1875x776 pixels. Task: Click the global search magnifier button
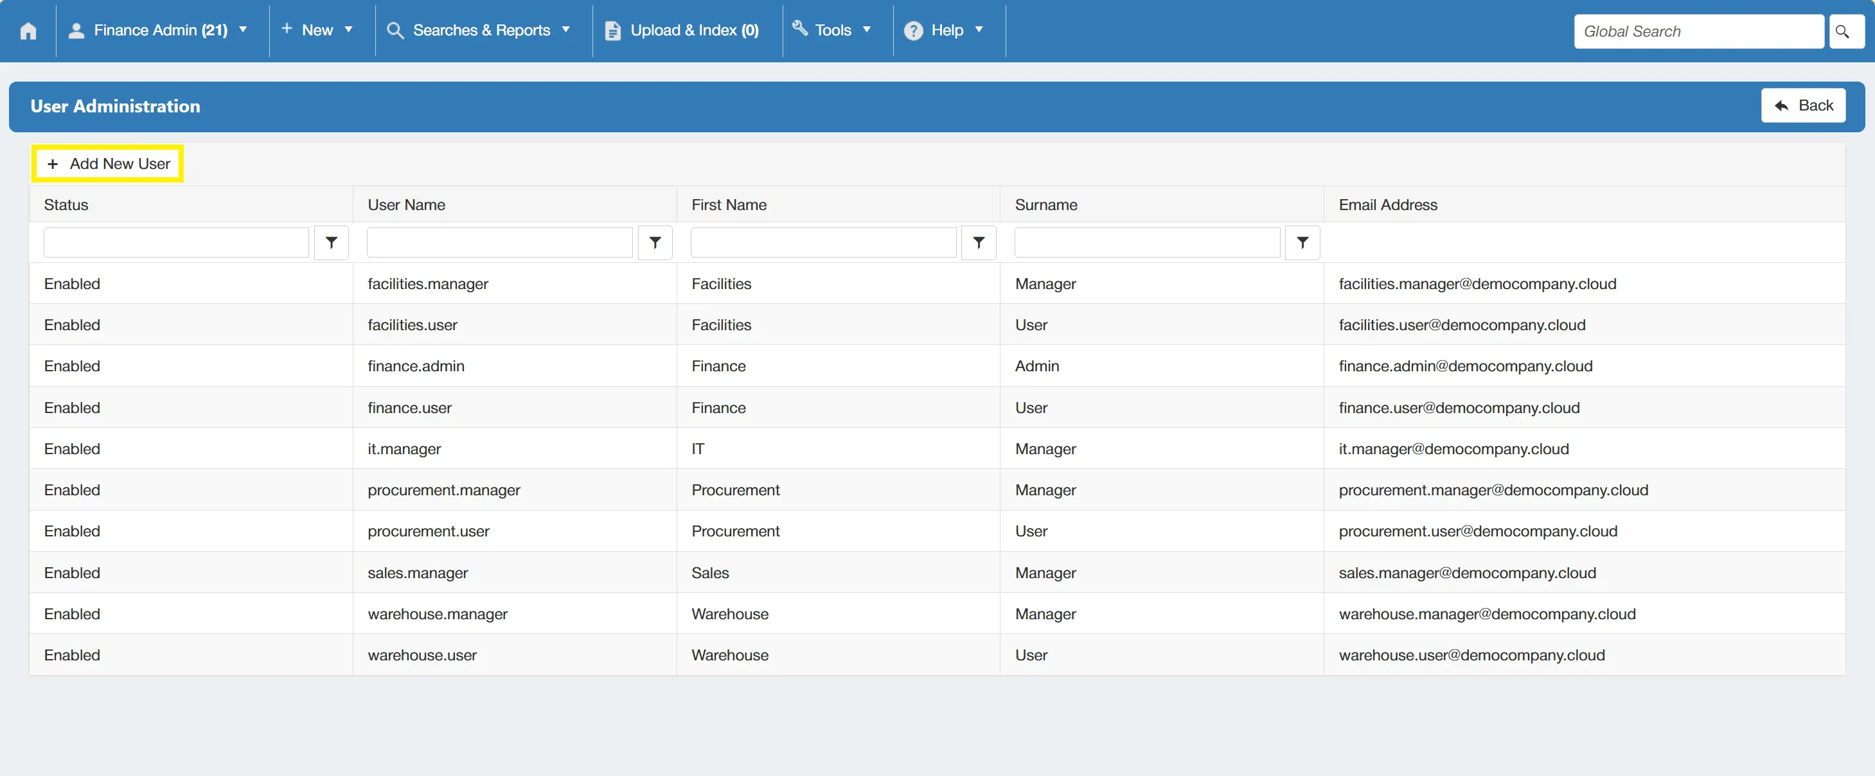[x=1845, y=31]
